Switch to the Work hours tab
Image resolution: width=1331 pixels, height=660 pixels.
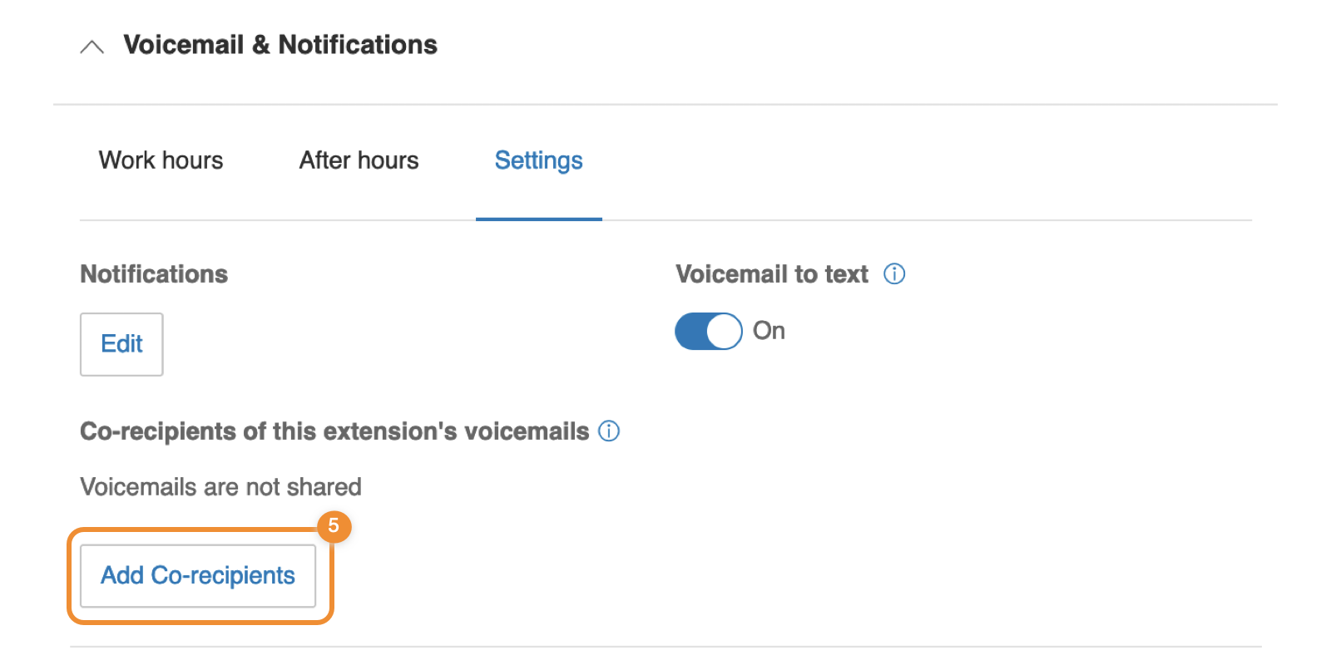click(161, 160)
